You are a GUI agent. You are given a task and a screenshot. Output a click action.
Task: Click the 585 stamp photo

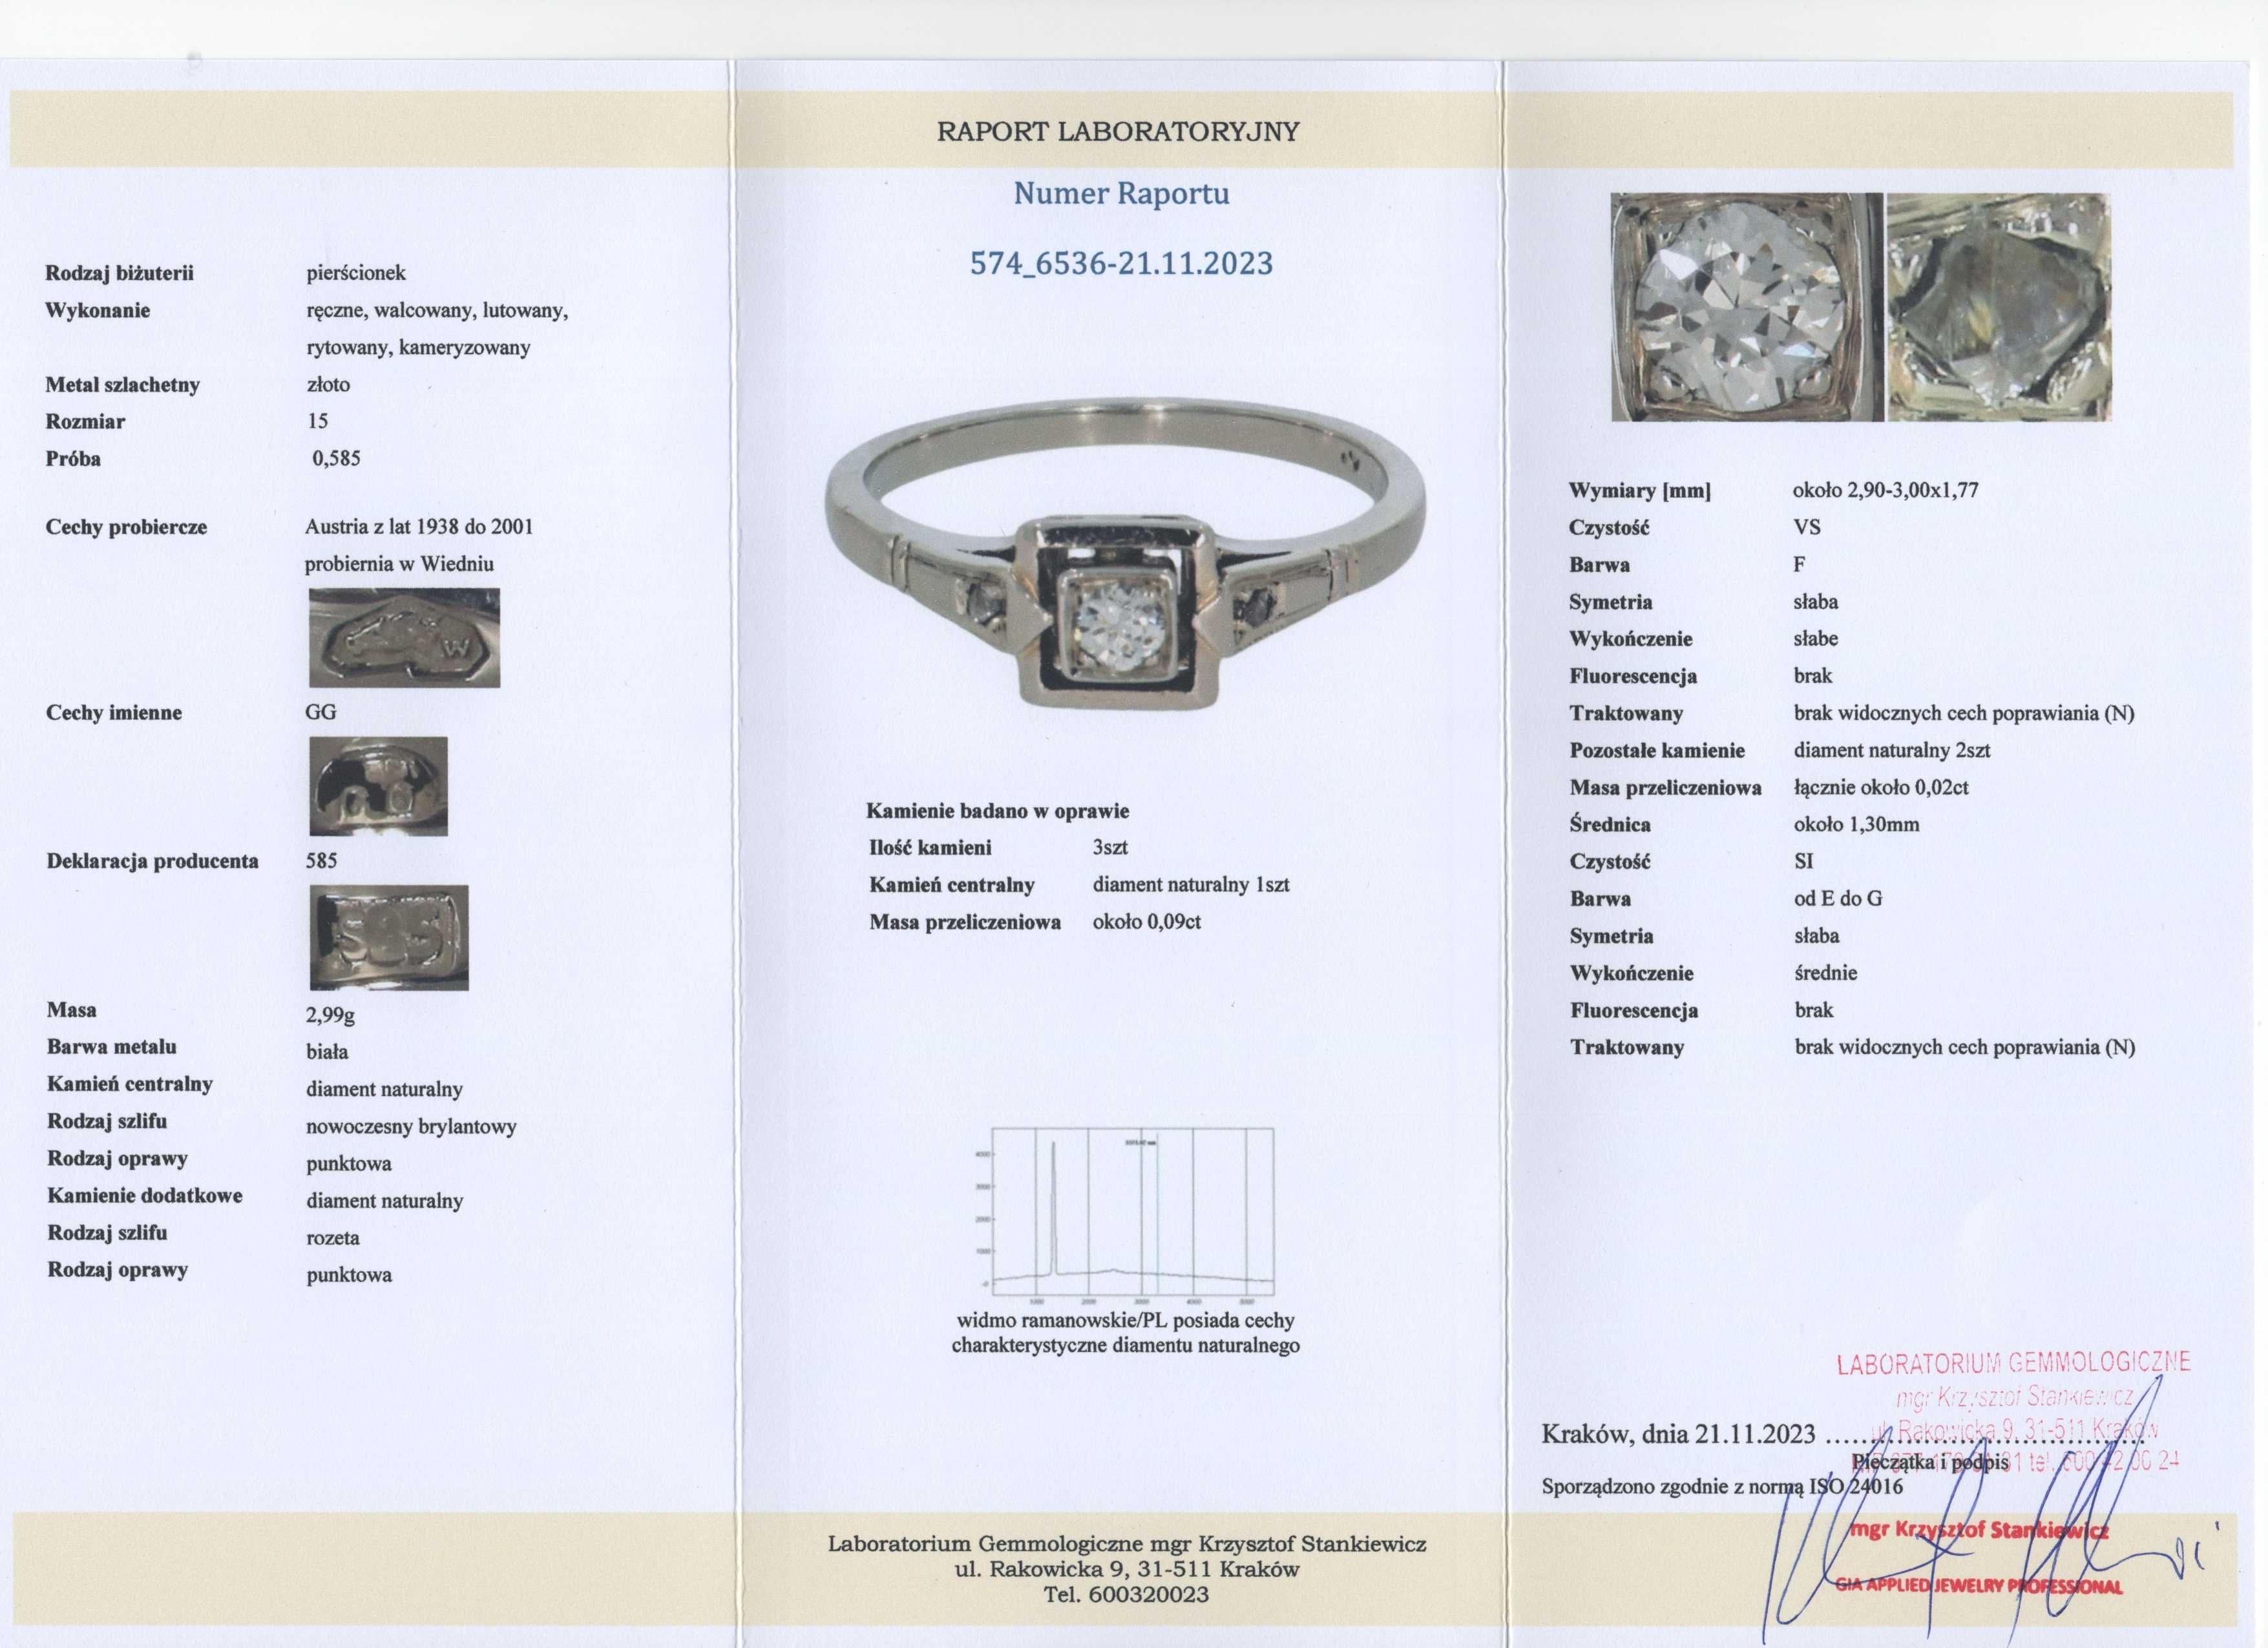pos(388,937)
